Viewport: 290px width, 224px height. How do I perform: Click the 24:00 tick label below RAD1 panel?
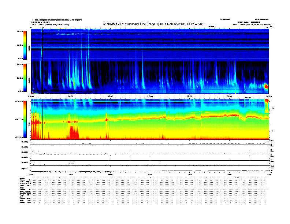point(269,96)
